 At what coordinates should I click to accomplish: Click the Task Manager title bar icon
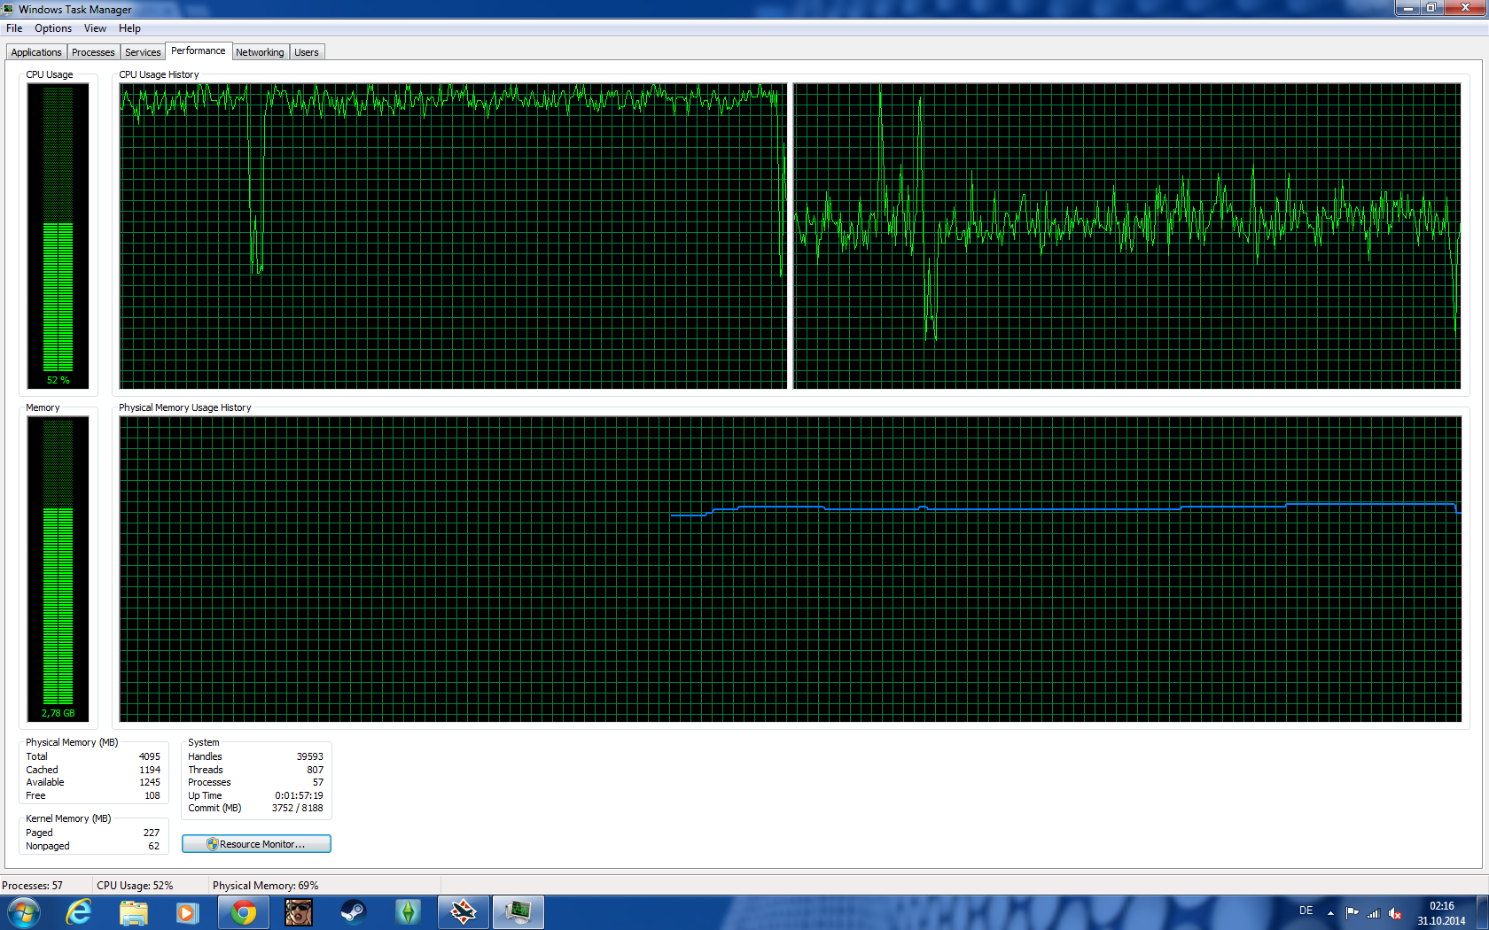pyautogui.click(x=9, y=9)
